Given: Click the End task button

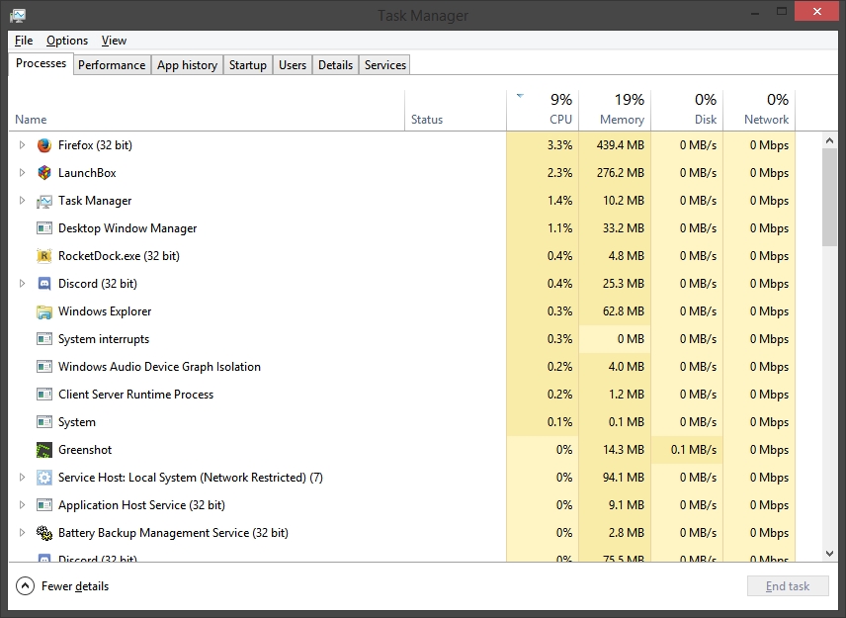Looking at the screenshot, I should click(x=788, y=586).
